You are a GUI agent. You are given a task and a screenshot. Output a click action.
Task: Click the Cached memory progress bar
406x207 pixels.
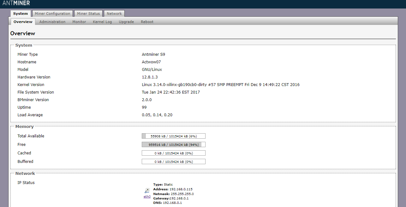click(174, 153)
